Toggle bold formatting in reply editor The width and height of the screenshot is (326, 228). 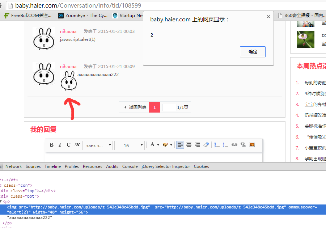[52, 145]
